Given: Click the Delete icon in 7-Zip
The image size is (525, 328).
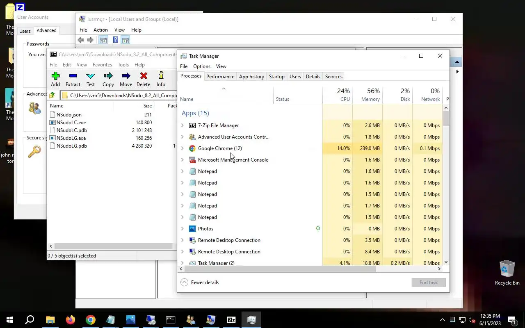Looking at the screenshot, I should [144, 76].
